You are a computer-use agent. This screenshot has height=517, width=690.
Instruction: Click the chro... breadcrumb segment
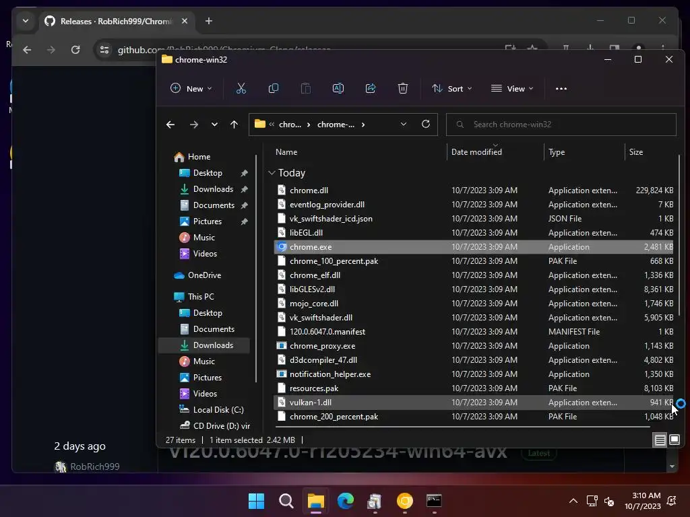[x=290, y=125]
